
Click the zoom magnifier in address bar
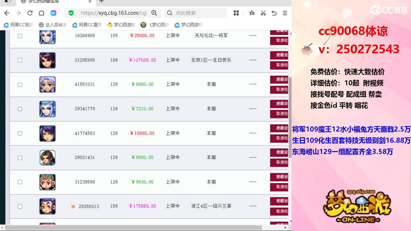pos(154,13)
